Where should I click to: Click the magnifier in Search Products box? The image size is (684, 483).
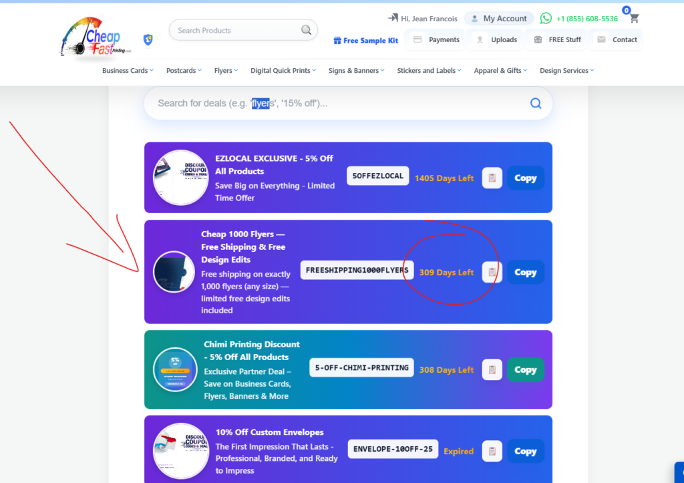click(x=306, y=30)
